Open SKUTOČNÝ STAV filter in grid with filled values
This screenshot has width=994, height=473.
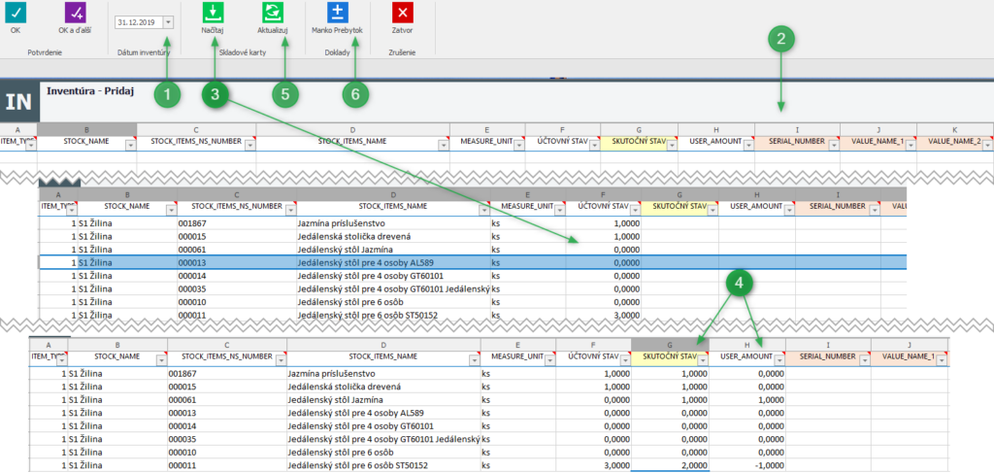(701, 360)
